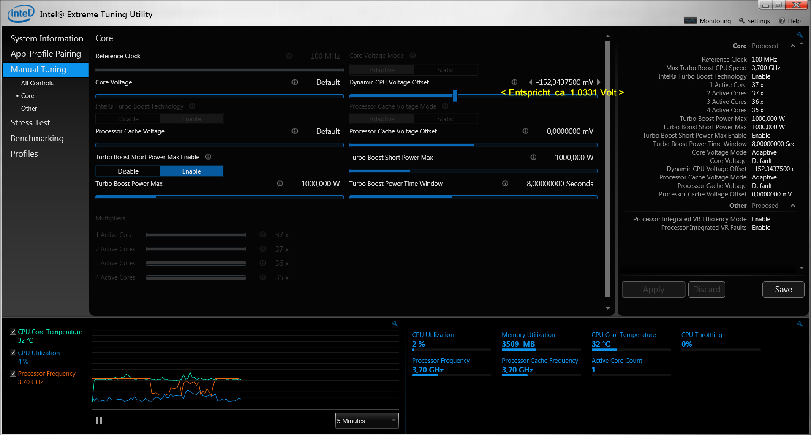Select Other subitem under Manual Tuning
Screen dimensions: 811x435
coord(29,108)
